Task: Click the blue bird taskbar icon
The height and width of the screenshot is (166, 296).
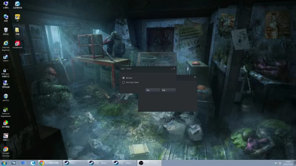Action: click(x=33, y=163)
